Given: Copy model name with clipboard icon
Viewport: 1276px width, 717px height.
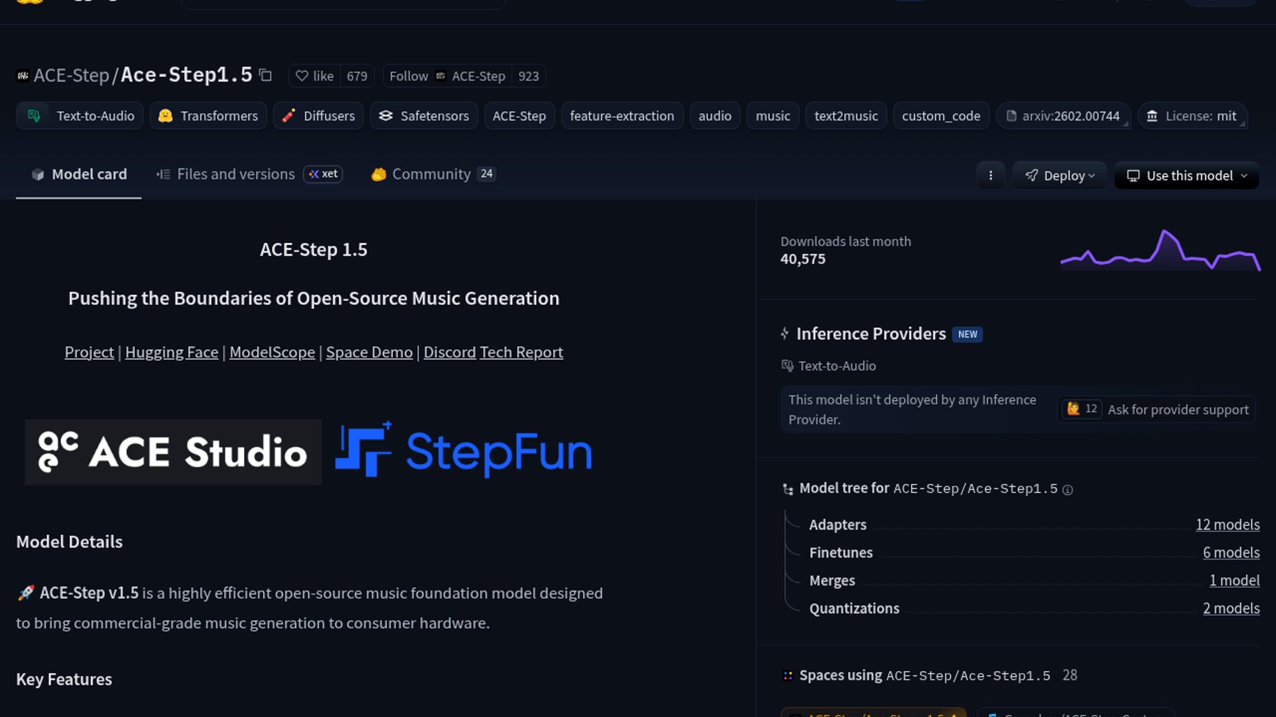Looking at the screenshot, I should [265, 75].
